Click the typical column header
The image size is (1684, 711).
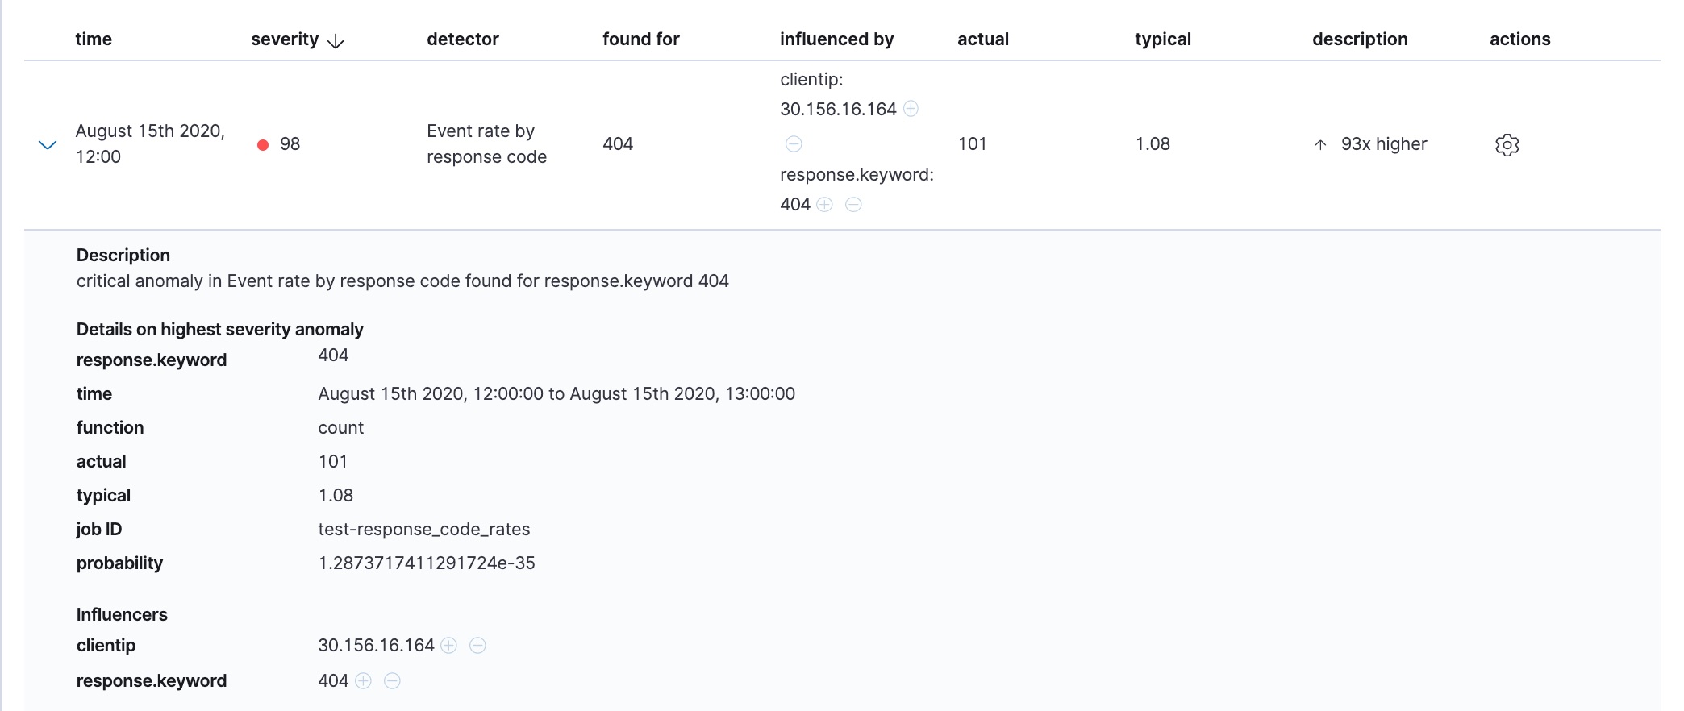1161,39
